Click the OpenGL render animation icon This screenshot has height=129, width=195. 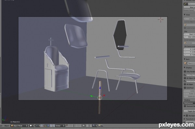[x=102, y=126]
